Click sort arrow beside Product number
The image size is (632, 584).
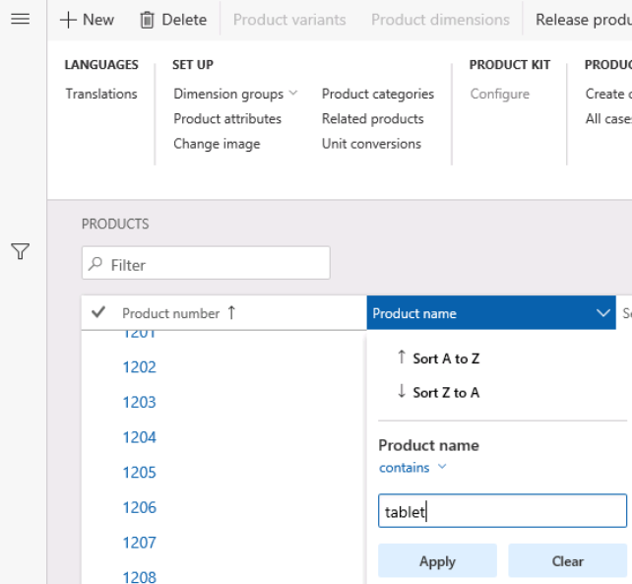pos(231,313)
